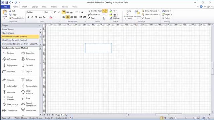Image resolution: width=214 pixels, height=120 pixels.
Task: Switch to the Insert tab
Action: 25,7
